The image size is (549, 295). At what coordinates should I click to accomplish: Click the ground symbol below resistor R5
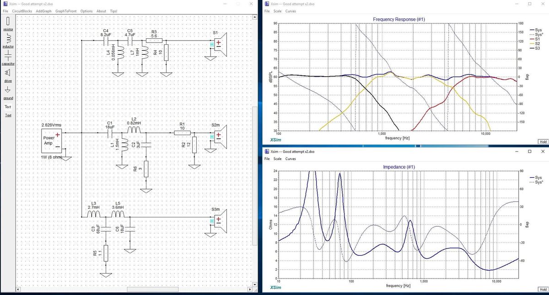[x=106, y=274]
